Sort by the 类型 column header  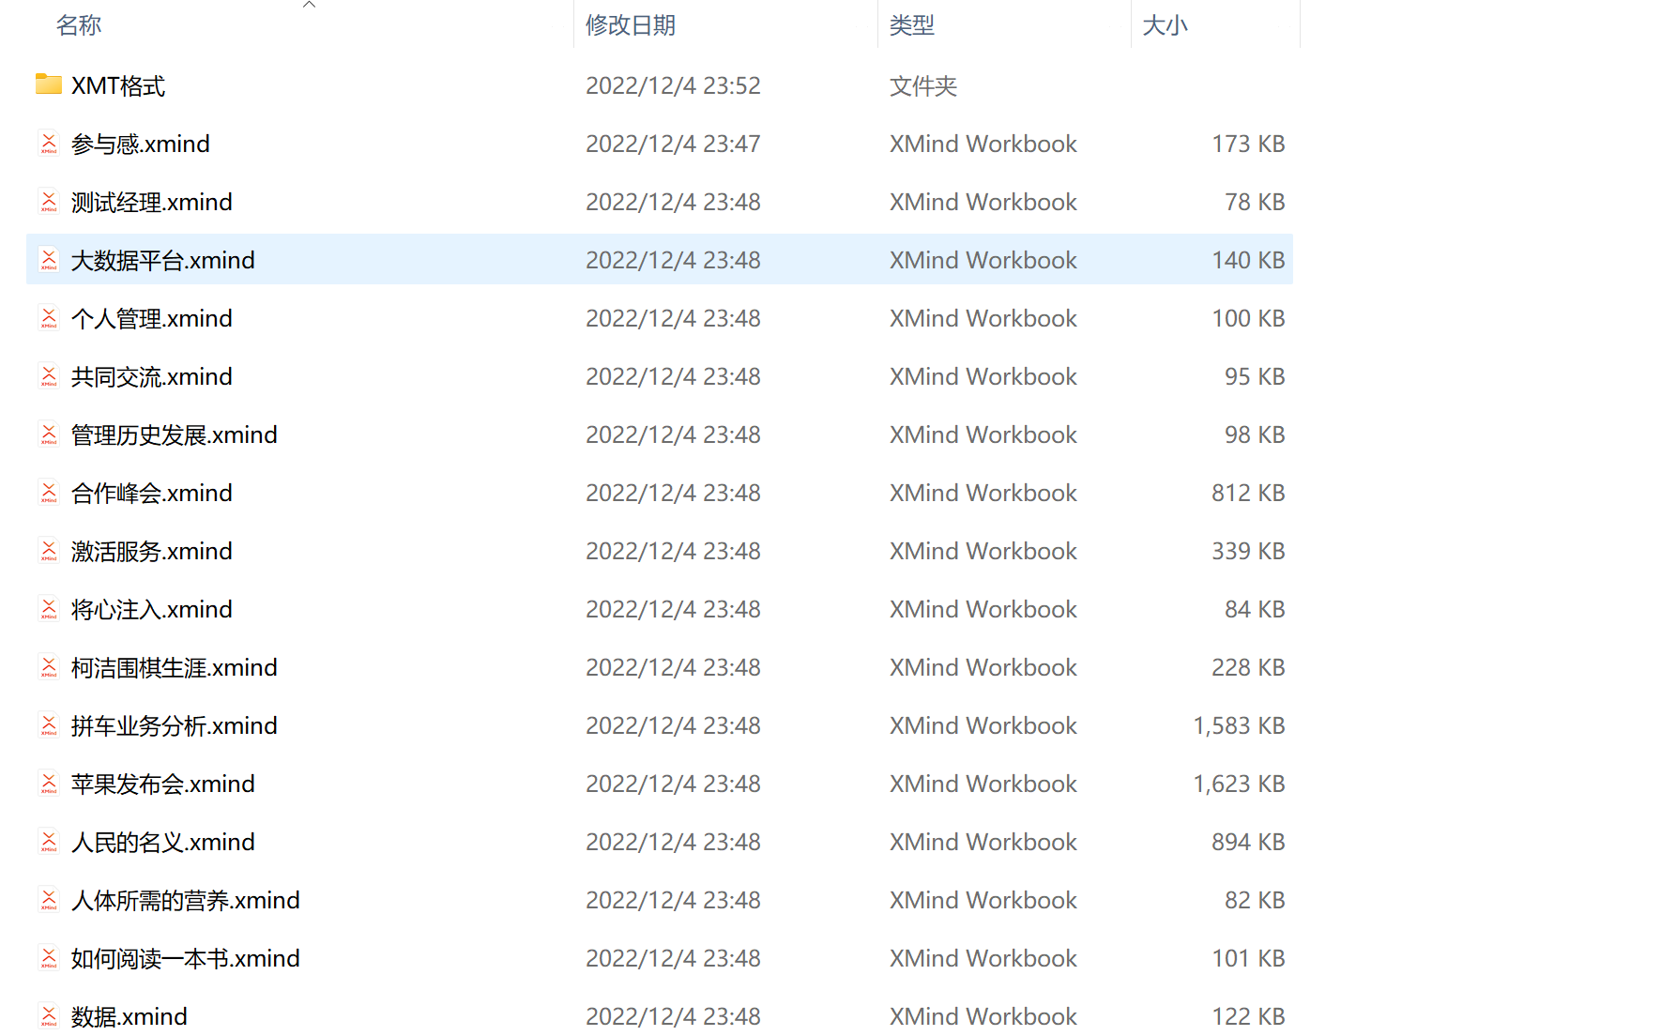coord(912,25)
